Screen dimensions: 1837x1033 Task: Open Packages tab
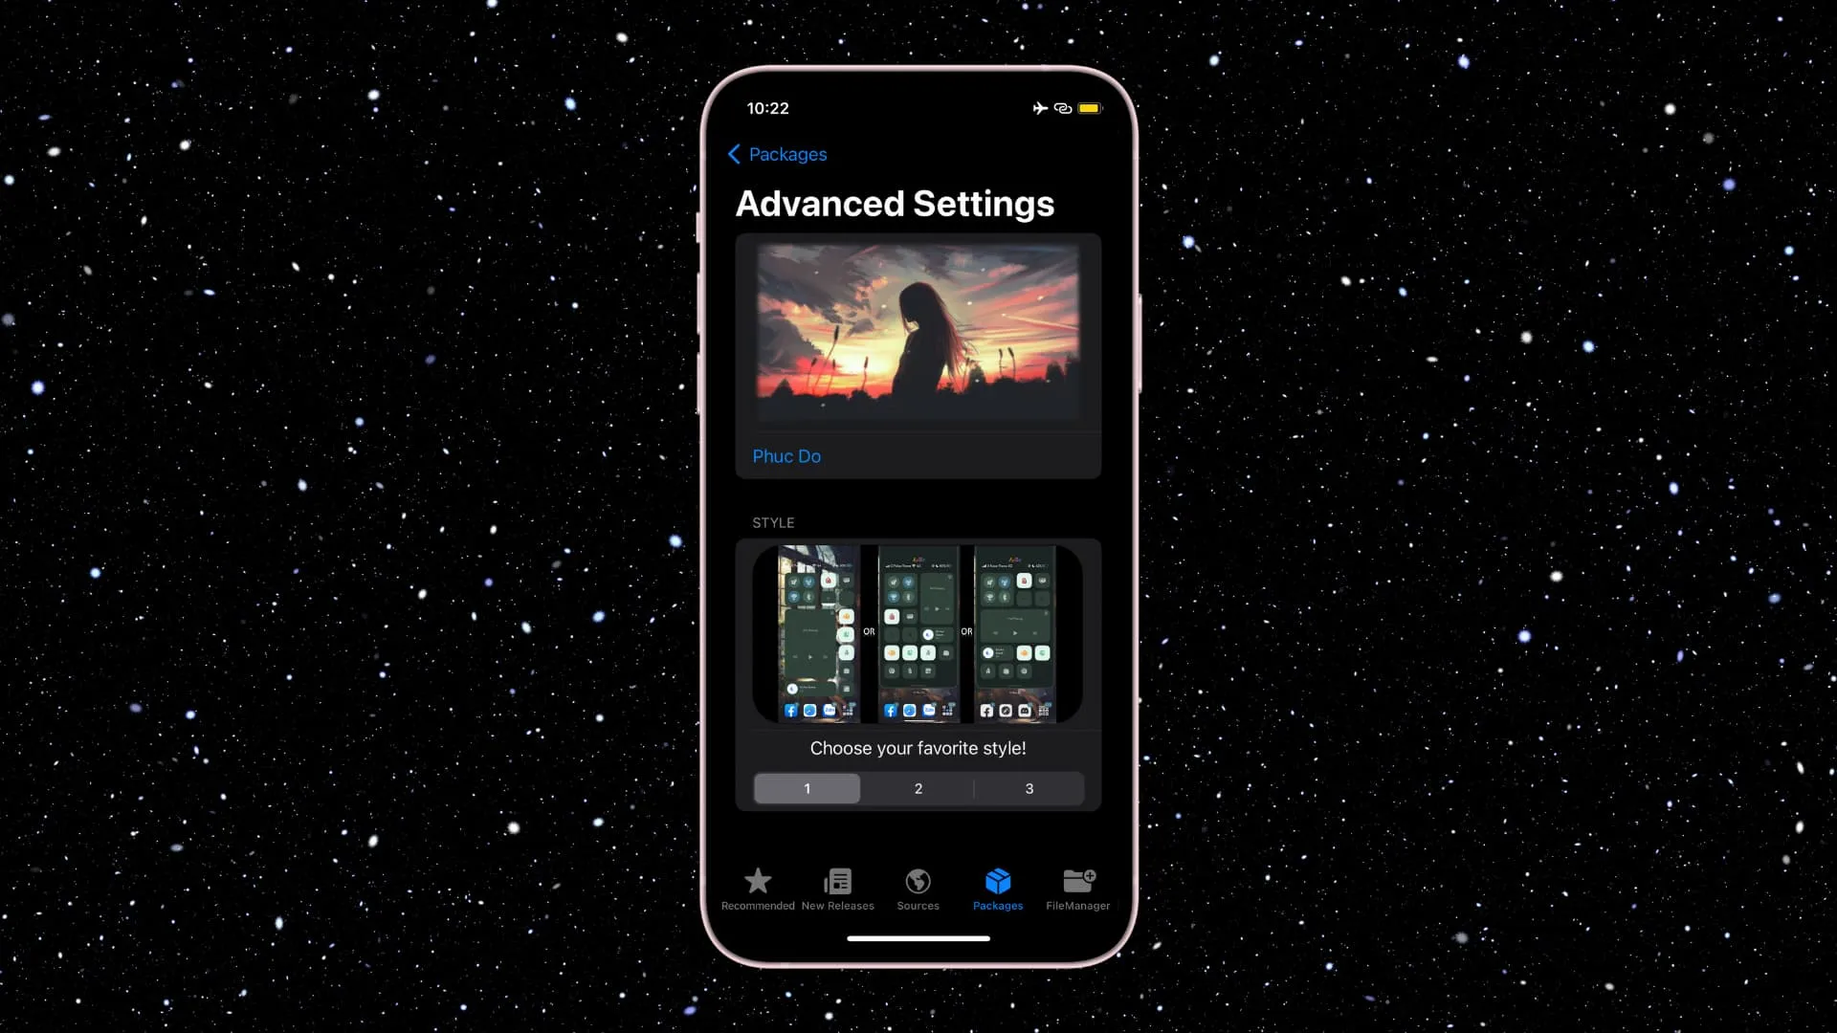[998, 887]
